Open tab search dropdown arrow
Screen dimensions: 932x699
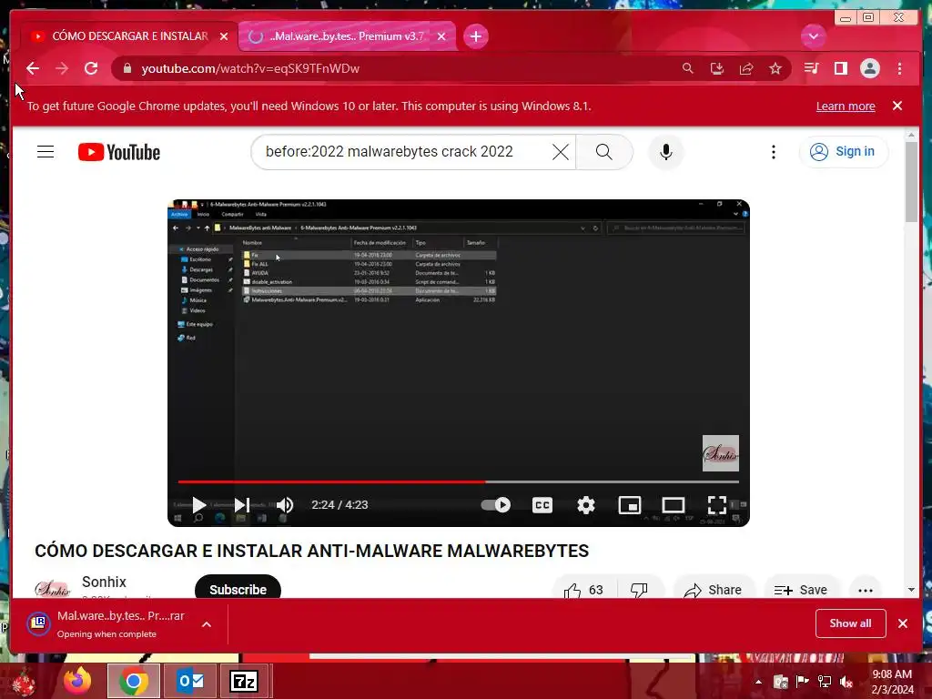click(813, 36)
